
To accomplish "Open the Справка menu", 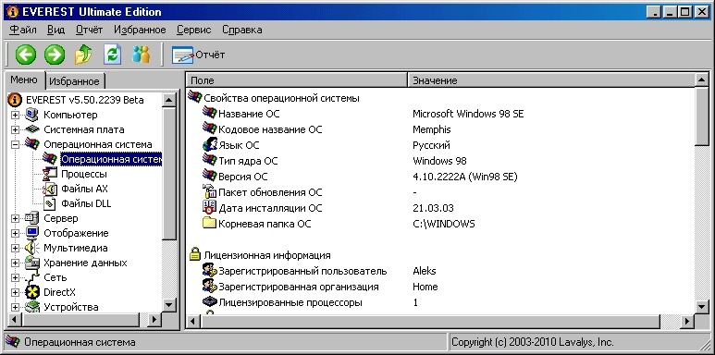I will pos(241,30).
